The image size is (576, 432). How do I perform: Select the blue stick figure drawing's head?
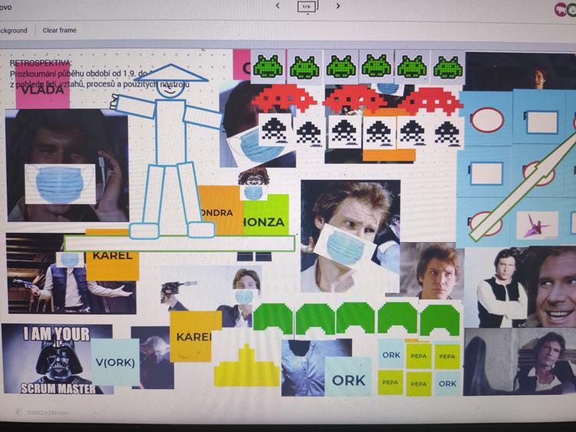pyautogui.click(x=171, y=89)
